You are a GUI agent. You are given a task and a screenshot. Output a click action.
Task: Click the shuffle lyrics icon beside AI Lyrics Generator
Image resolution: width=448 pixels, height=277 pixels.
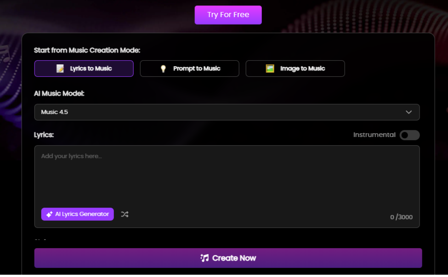[x=125, y=214]
